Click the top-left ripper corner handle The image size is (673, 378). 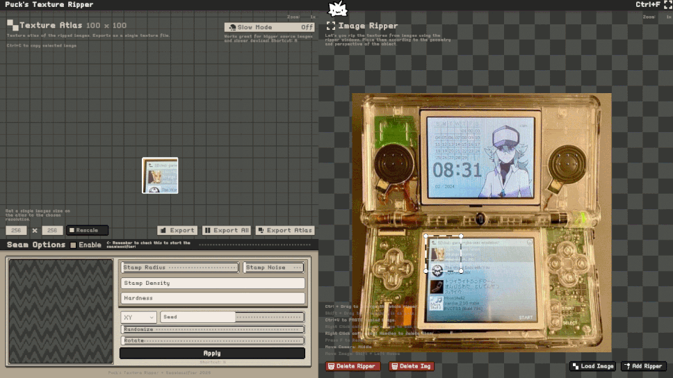425,236
